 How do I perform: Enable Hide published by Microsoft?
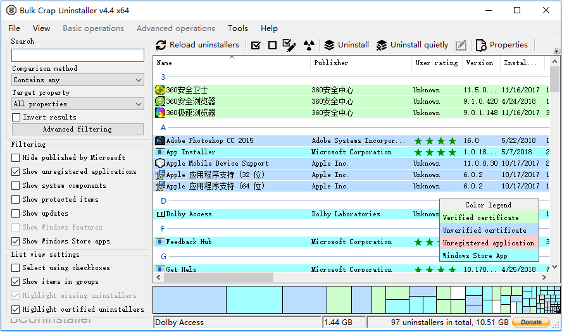coord(15,158)
